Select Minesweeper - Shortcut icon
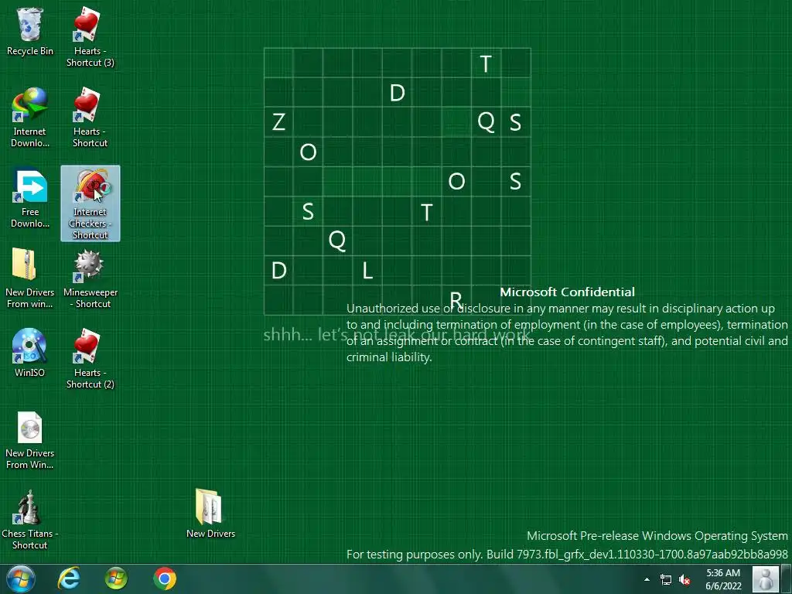Screen dimensions: 792x594 pos(90,278)
